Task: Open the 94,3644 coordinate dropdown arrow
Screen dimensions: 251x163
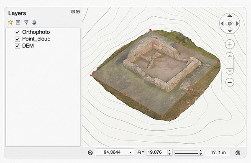Action: click(131, 152)
